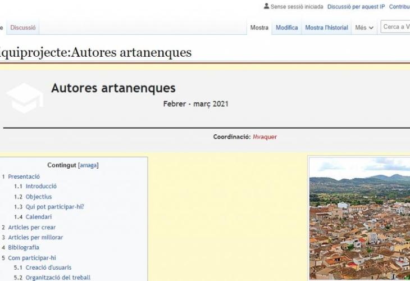Click the graduation cap icon in banner

pos(25,98)
